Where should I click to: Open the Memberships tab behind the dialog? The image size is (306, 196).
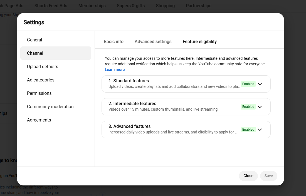click(92, 6)
